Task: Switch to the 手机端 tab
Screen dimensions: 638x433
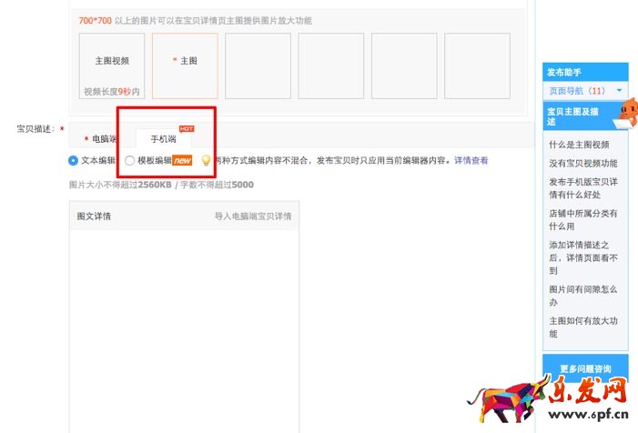Action: 166,139
